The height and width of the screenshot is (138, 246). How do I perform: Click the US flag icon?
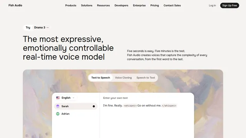coord(58,98)
